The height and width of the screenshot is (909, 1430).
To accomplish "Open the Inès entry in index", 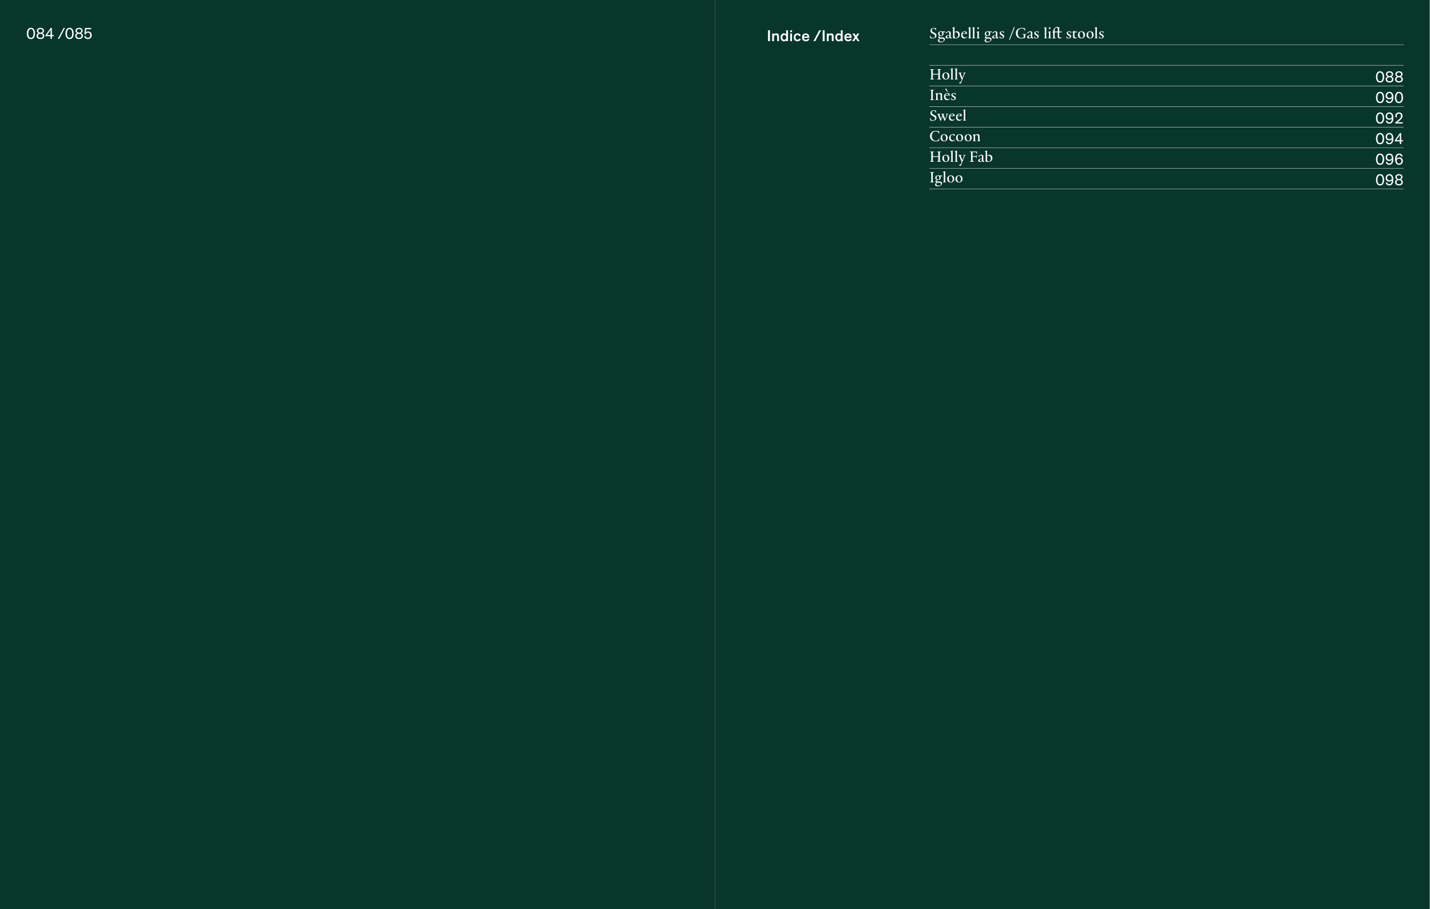I will click(942, 95).
